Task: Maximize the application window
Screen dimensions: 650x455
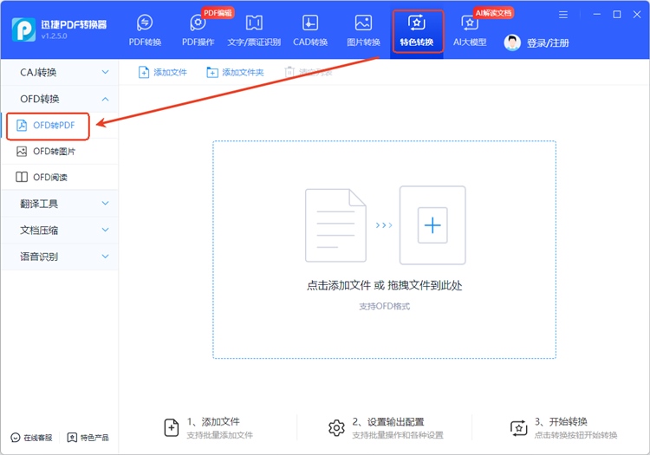Action: click(617, 15)
